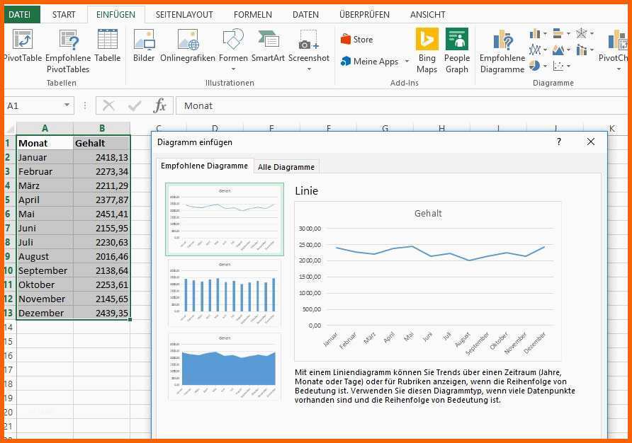This screenshot has height=443, width=632.
Task: Confirm formula bar entry checkmark
Action: (134, 106)
